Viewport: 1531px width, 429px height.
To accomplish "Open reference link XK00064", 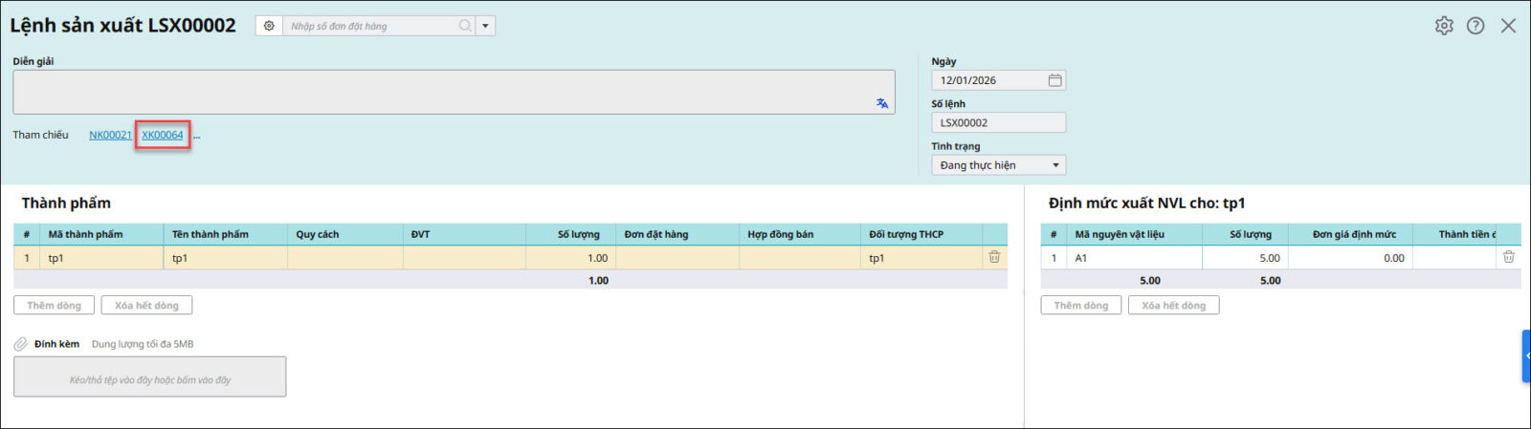I will coord(163,136).
